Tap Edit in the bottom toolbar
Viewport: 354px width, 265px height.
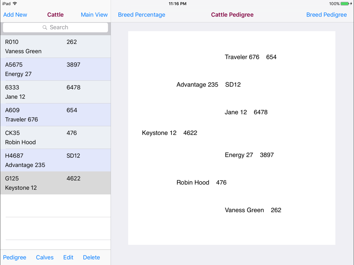point(68,257)
